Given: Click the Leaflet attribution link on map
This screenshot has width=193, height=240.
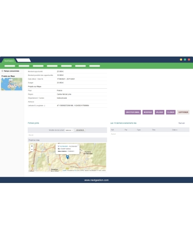Looking at the screenshot, I should coord(64,171).
